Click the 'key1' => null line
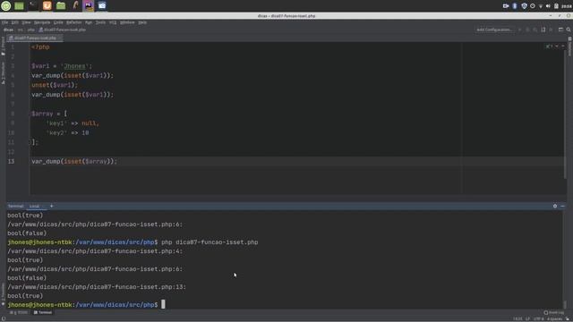The height and width of the screenshot is (322, 573). 73,123
